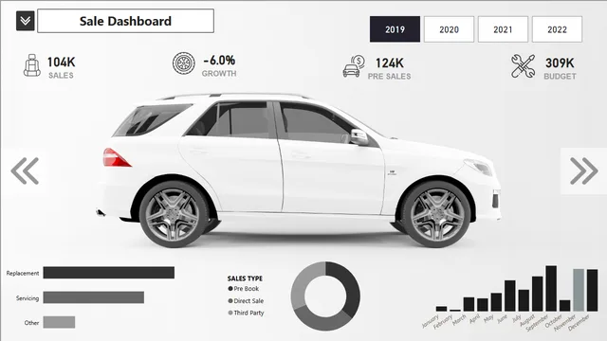
Task: Click the Pre Book legend marker
Action: click(x=230, y=288)
